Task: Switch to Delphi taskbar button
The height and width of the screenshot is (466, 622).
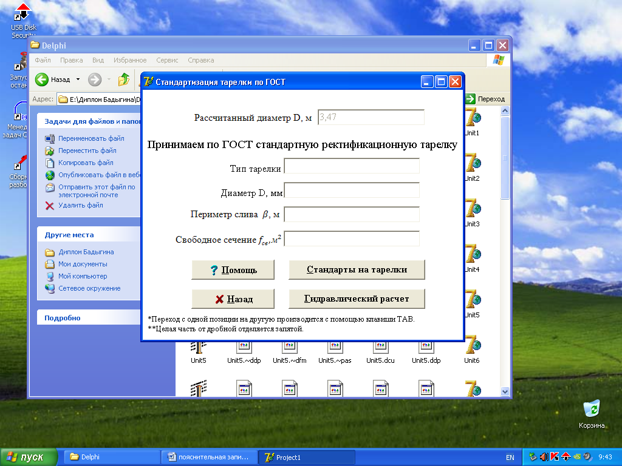Action: (x=112, y=458)
